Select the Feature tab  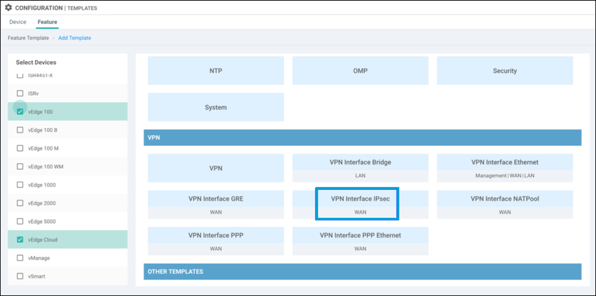47,22
